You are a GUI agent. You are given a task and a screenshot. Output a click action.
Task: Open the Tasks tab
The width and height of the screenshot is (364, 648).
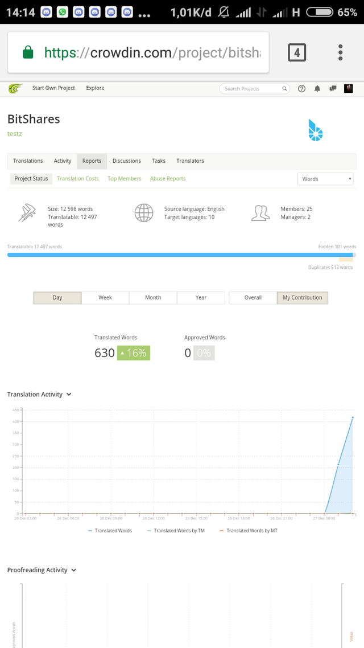pos(159,161)
